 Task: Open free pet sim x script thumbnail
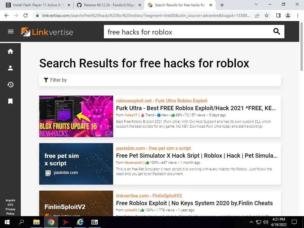pyautogui.click(x=76, y=164)
